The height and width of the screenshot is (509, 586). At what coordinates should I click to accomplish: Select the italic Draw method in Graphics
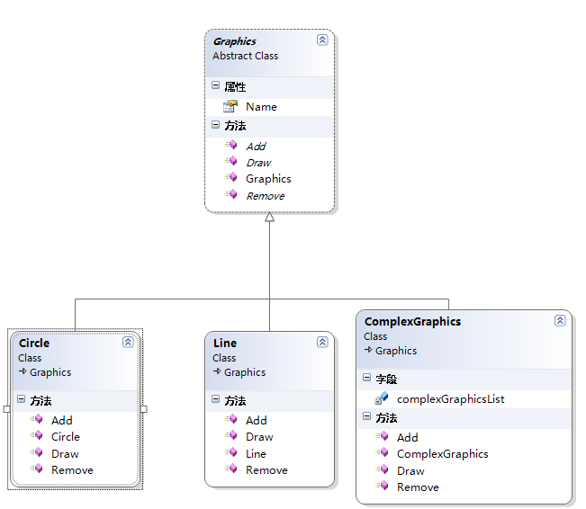(x=258, y=163)
